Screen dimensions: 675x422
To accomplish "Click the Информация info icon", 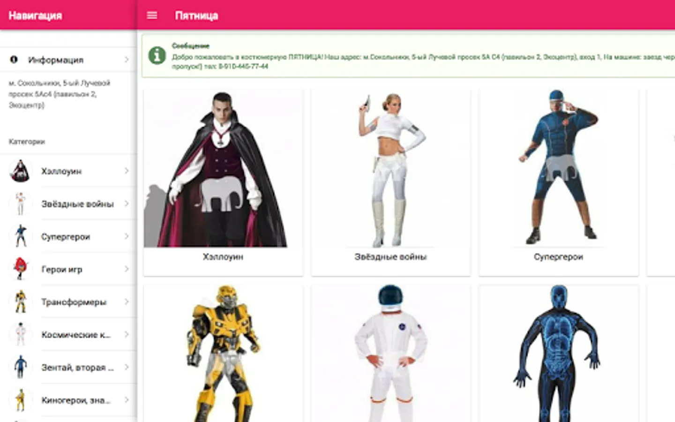I will click(x=14, y=60).
